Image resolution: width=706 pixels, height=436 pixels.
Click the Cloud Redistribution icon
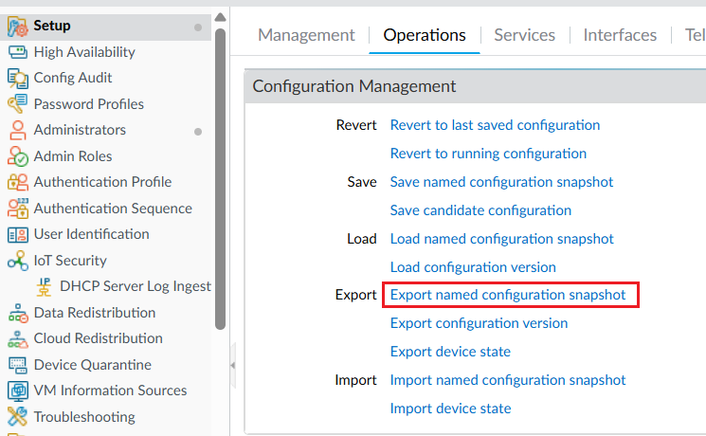(18, 338)
